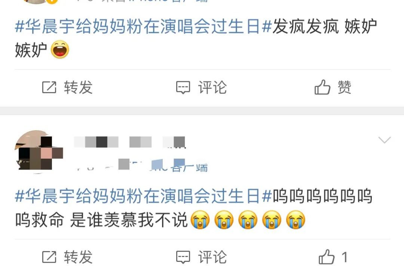Tap the like count 1 on second post
404x266 pixels.
(345, 257)
